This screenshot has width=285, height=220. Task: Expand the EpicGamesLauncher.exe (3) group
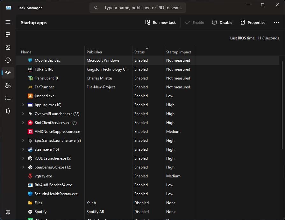pos(23,140)
